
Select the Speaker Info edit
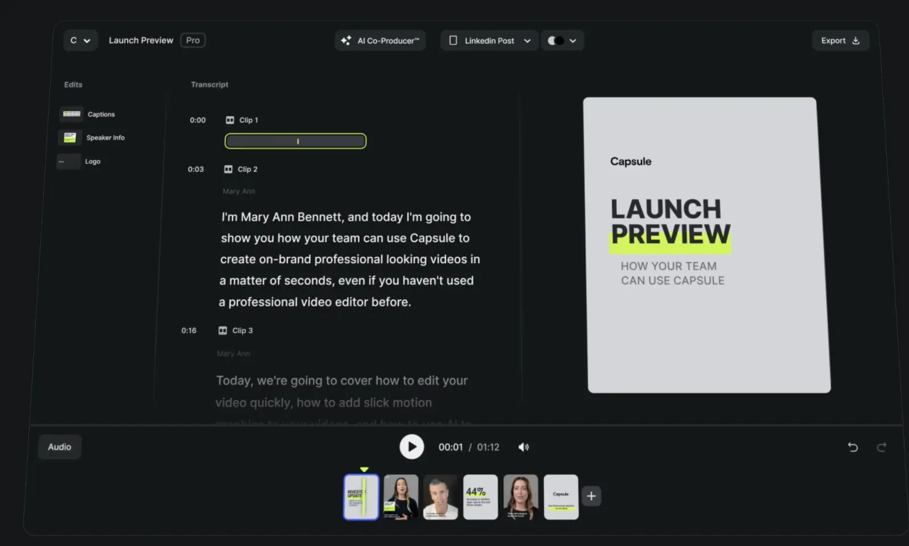coord(92,137)
